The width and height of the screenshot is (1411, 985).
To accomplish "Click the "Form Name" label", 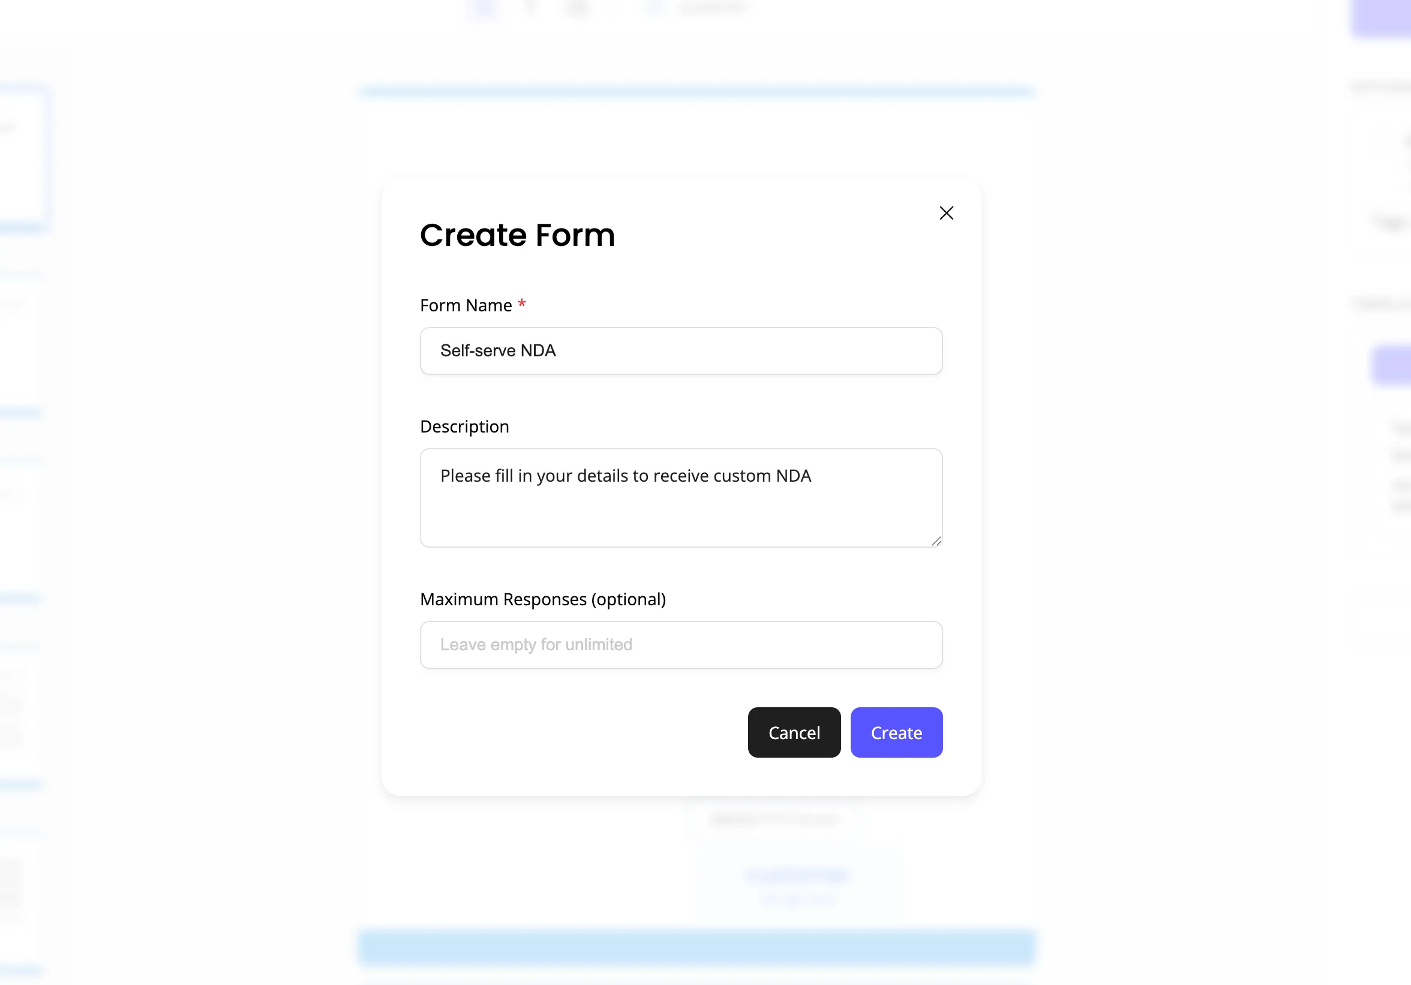I will [x=465, y=305].
